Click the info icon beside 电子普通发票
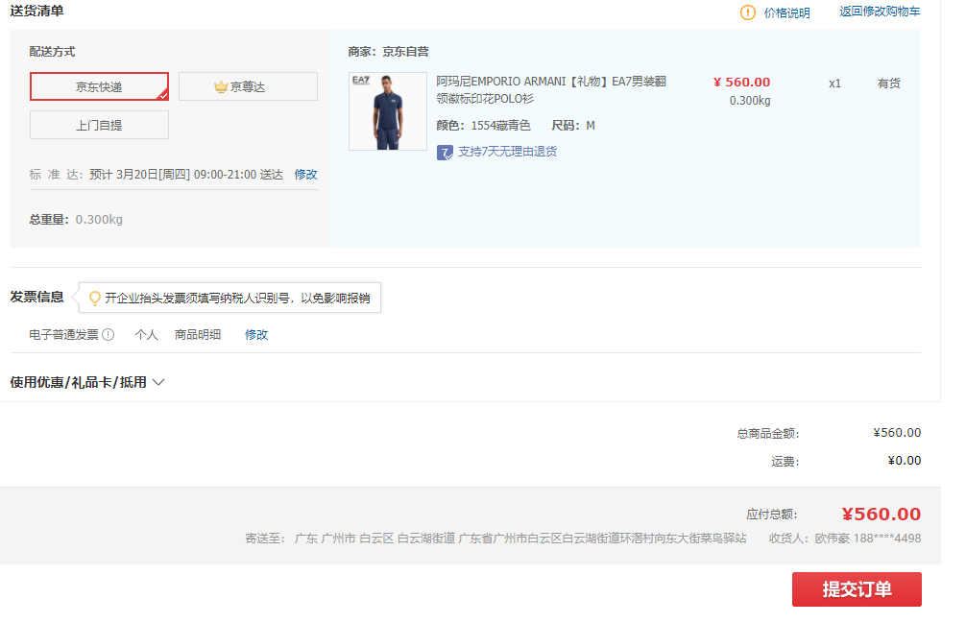 (x=109, y=335)
